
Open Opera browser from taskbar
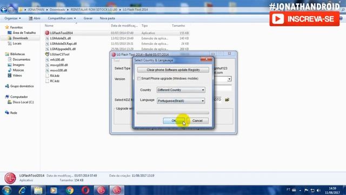point(85,190)
